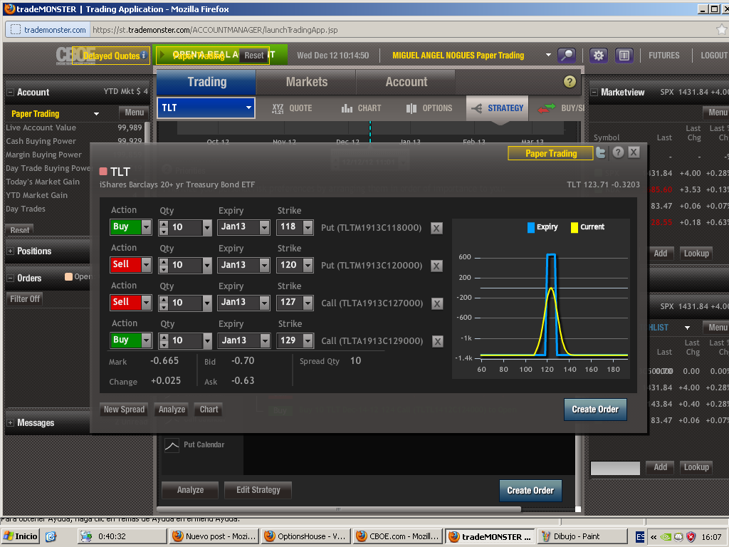
Task: Open Paper Trading account dropdown in sidebar
Action: point(96,114)
